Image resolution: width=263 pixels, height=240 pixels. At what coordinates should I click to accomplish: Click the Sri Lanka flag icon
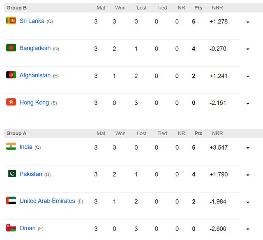(x=11, y=21)
